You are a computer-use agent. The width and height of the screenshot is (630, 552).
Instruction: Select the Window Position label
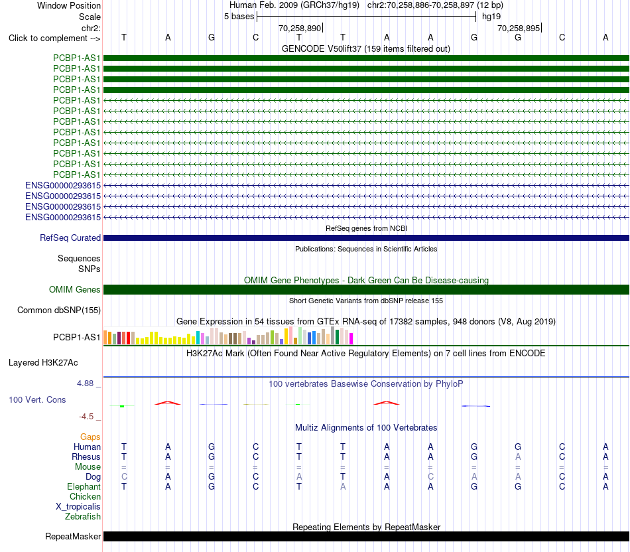69,5
